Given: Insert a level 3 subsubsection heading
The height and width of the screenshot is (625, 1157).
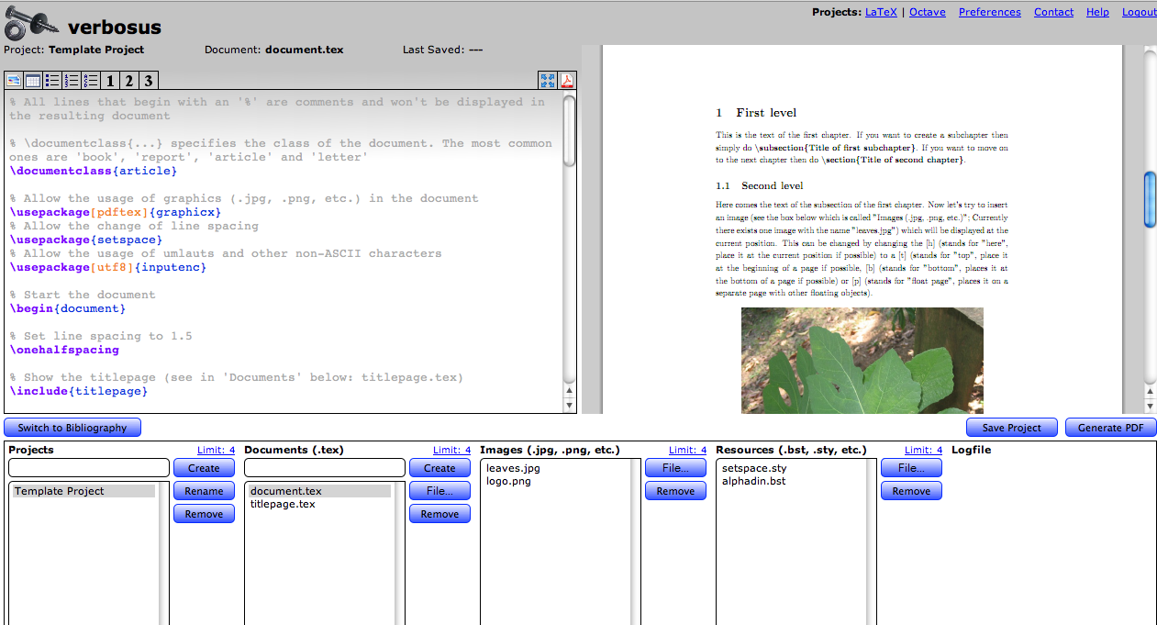Looking at the screenshot, I should 148,80.
